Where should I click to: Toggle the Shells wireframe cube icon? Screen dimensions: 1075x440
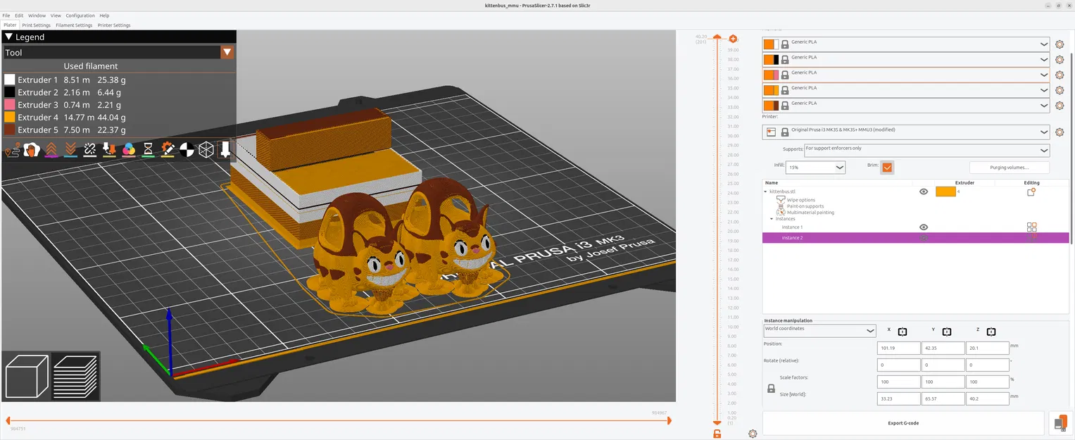pos(206,149)
